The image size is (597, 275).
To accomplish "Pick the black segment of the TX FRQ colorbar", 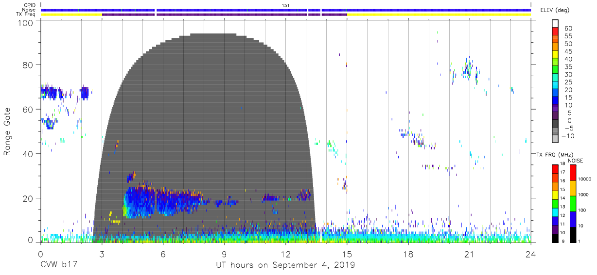I will [x=554, y=237].
